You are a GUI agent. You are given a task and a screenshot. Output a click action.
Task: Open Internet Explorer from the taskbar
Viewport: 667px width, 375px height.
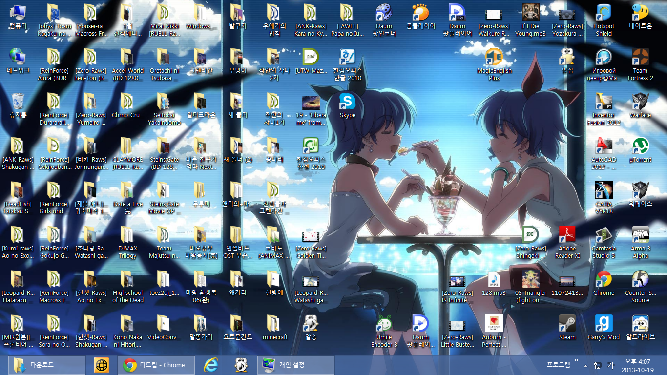pyautogui.click(x=212, y=364)
